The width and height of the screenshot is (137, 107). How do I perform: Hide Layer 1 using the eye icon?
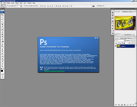(x=115, y=46)
